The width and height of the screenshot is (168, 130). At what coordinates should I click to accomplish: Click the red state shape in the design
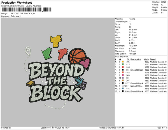pyautogui.click(x=62, y=54)
